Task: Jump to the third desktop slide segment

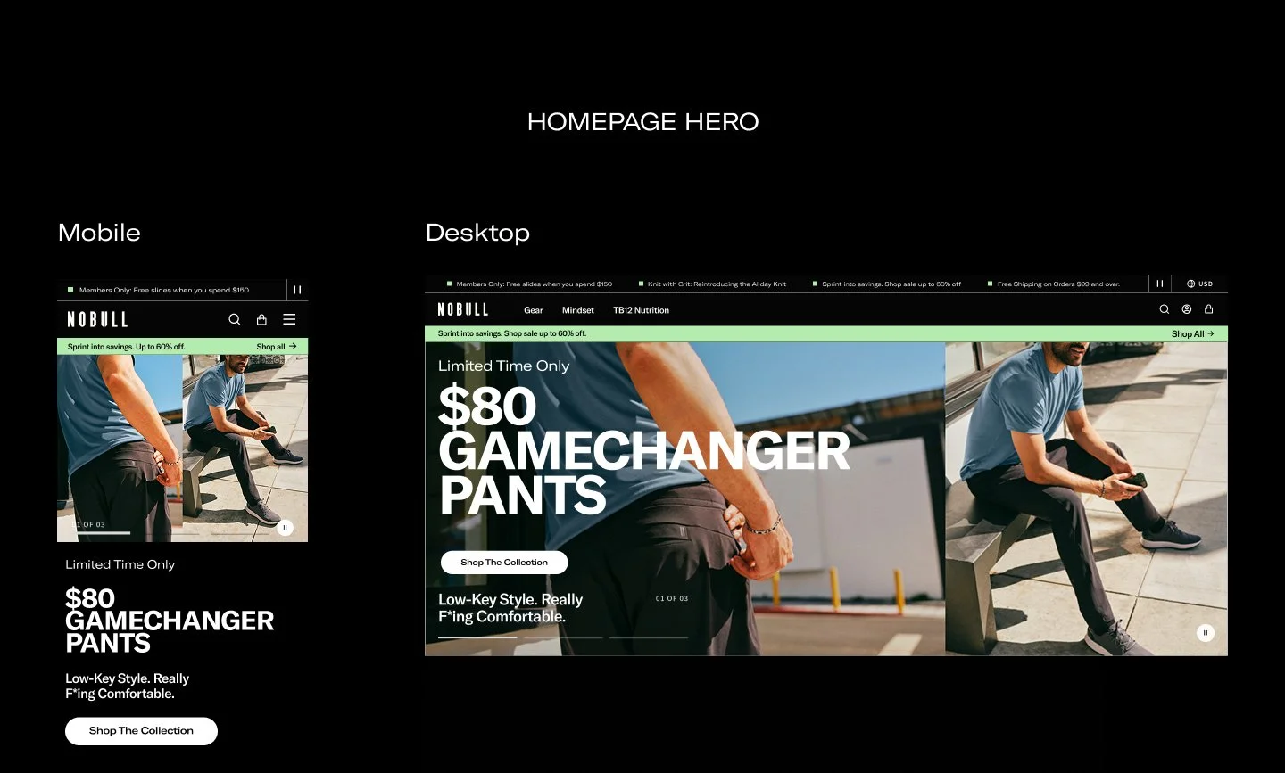Action: [x=649, y=637]
